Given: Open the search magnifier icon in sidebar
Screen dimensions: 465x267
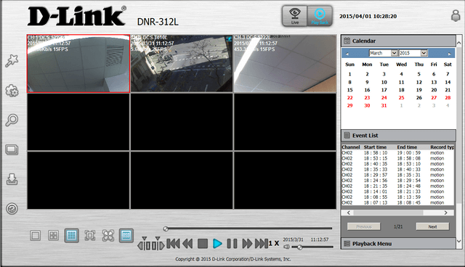Looking at the screenshot, I should click(12, 120).
